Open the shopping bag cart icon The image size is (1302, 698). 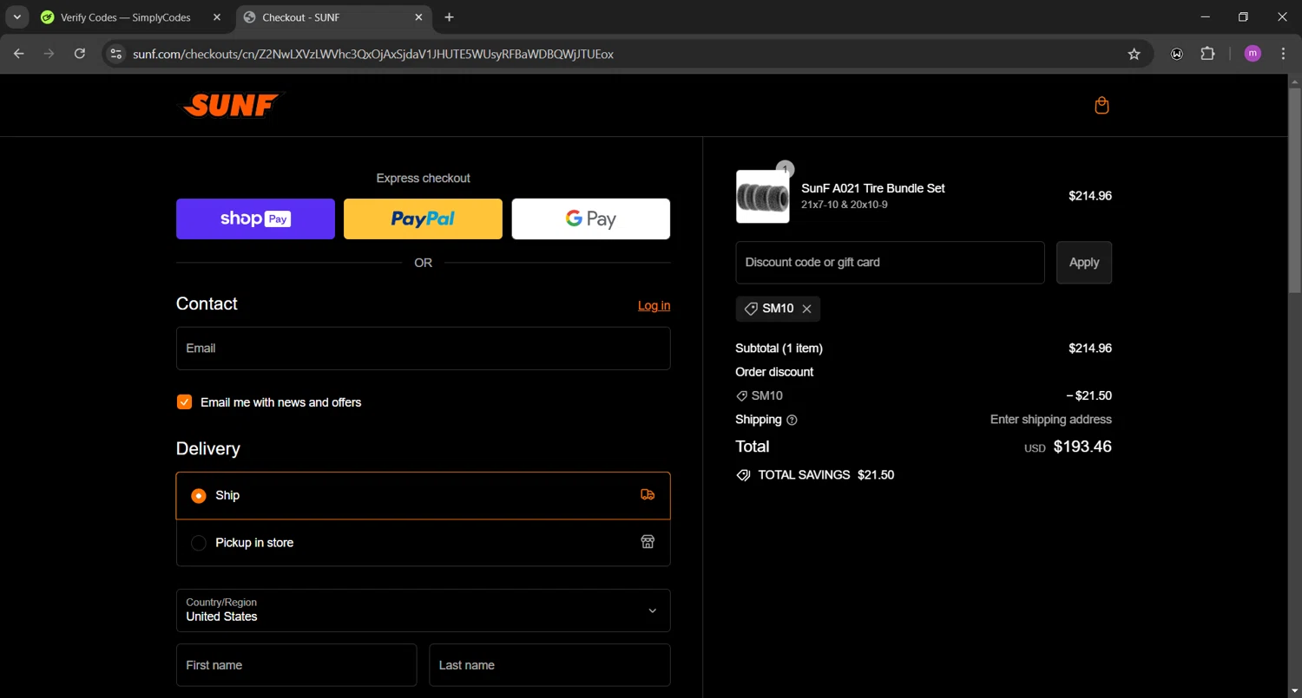point(1101,106)
